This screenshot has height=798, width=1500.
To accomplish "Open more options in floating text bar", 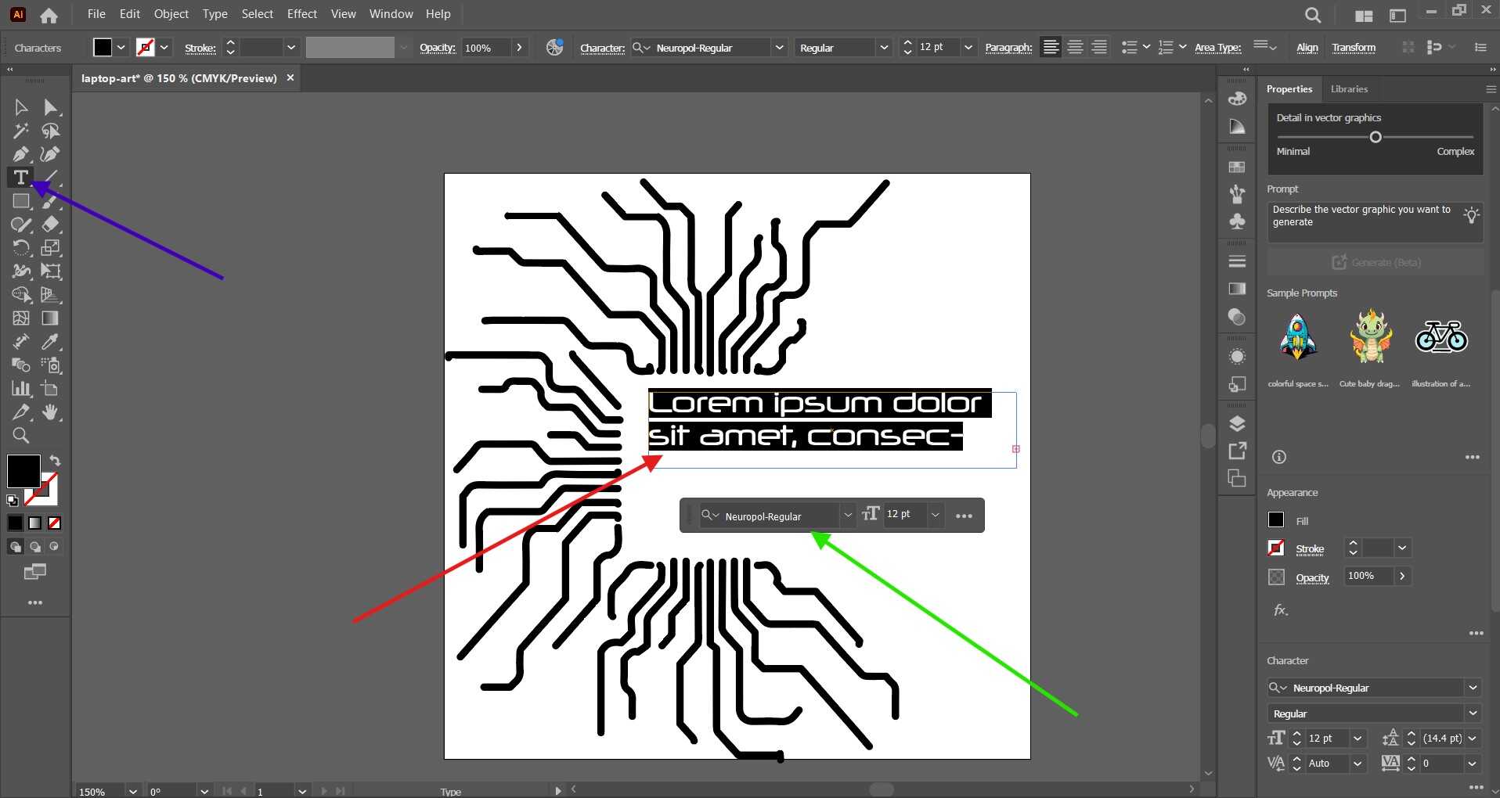I will (964, 516).
